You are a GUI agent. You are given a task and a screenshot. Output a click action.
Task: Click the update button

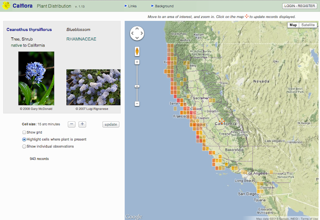111,124
